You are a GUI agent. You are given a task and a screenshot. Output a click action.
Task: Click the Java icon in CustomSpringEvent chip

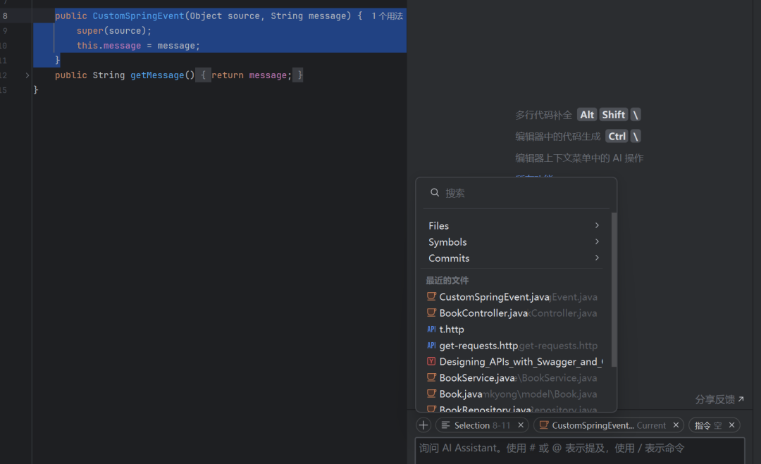pyautogui.click(x=544, y=425)
